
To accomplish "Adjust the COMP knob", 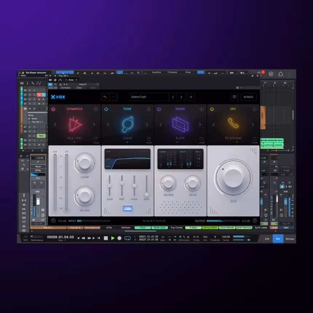I will coord(85,163).
